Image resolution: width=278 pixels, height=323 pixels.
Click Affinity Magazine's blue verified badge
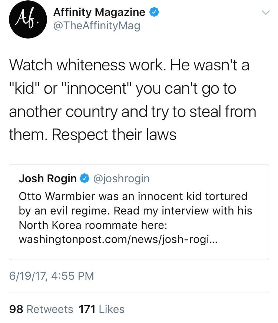(155, 12)
